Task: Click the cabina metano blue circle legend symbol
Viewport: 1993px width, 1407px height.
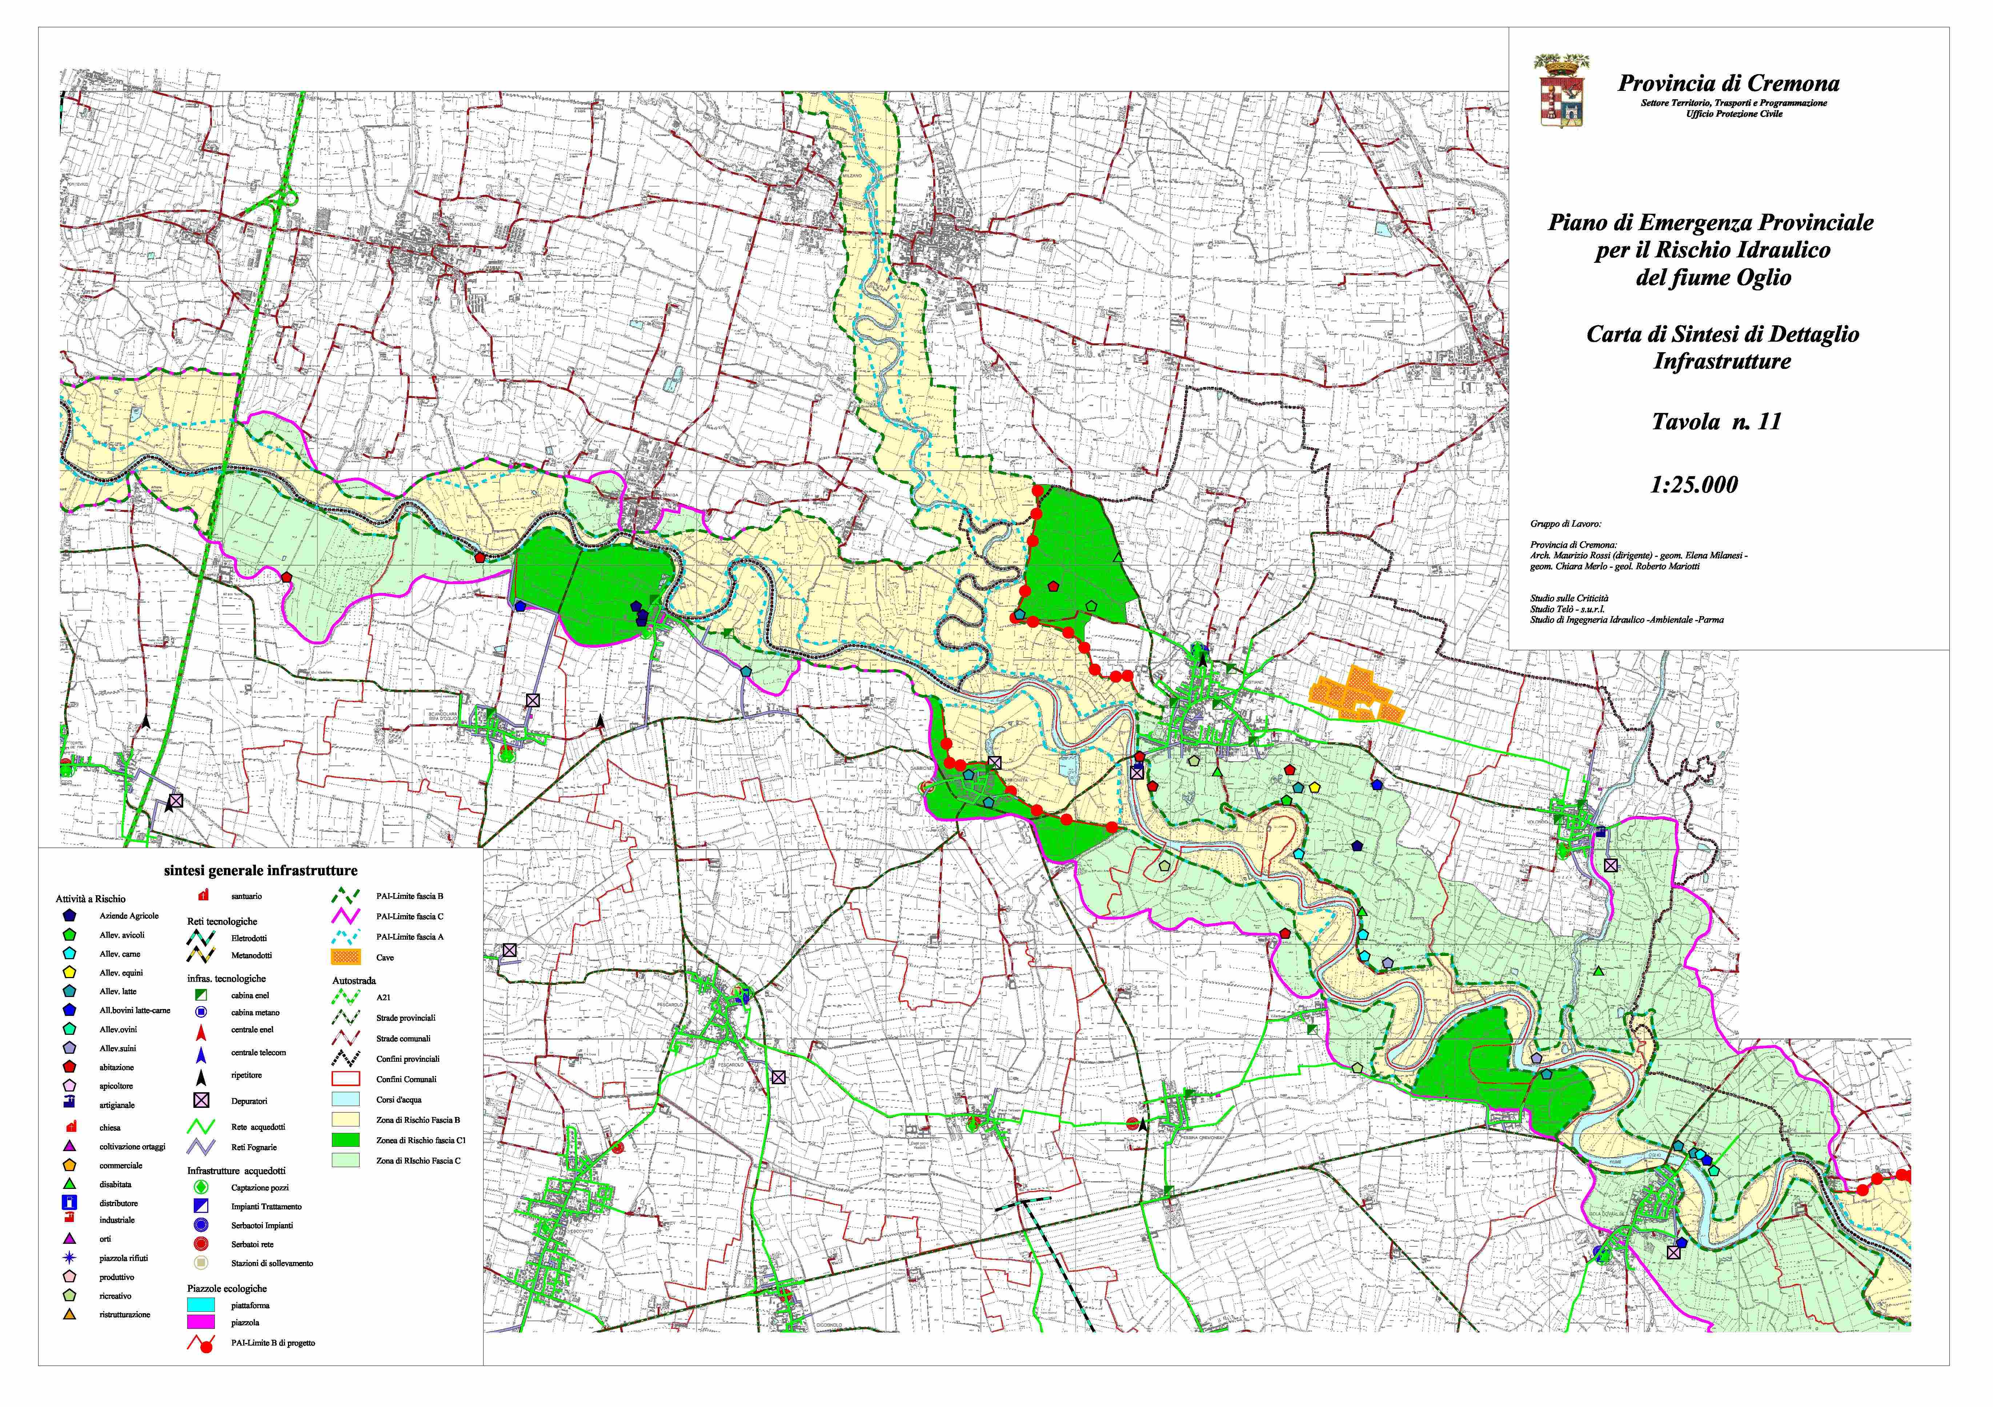Action: [201, 1012]
